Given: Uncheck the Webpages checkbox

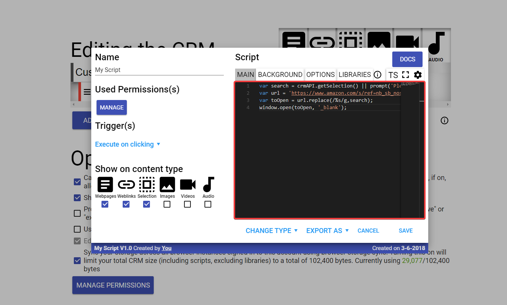Looking at the screenshot, I should [x=105, y=204].
